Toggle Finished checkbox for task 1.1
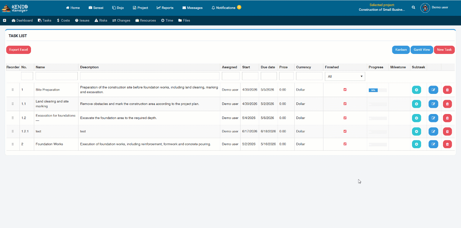This screenshot has height=228, width=461. click(345, 104)
